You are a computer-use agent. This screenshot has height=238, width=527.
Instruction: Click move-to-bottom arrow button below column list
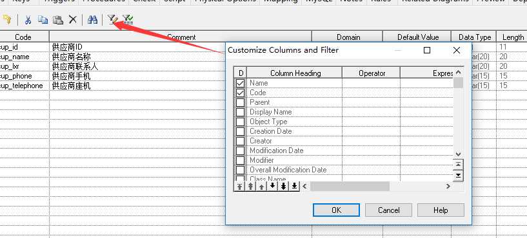coord(294,187)
